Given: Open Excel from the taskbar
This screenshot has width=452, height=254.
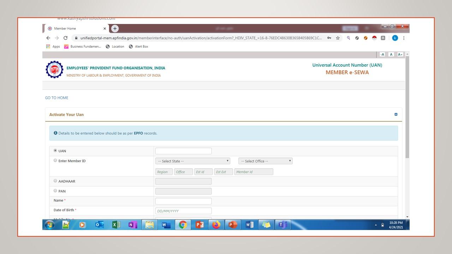Looking at the screenshot, I should [x=116, y=225].
